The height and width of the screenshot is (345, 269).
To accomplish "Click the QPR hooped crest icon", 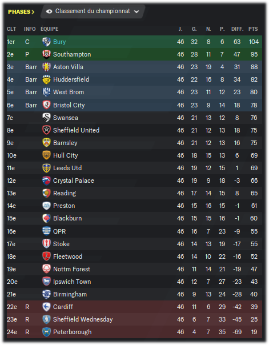I will pos(46,231).
